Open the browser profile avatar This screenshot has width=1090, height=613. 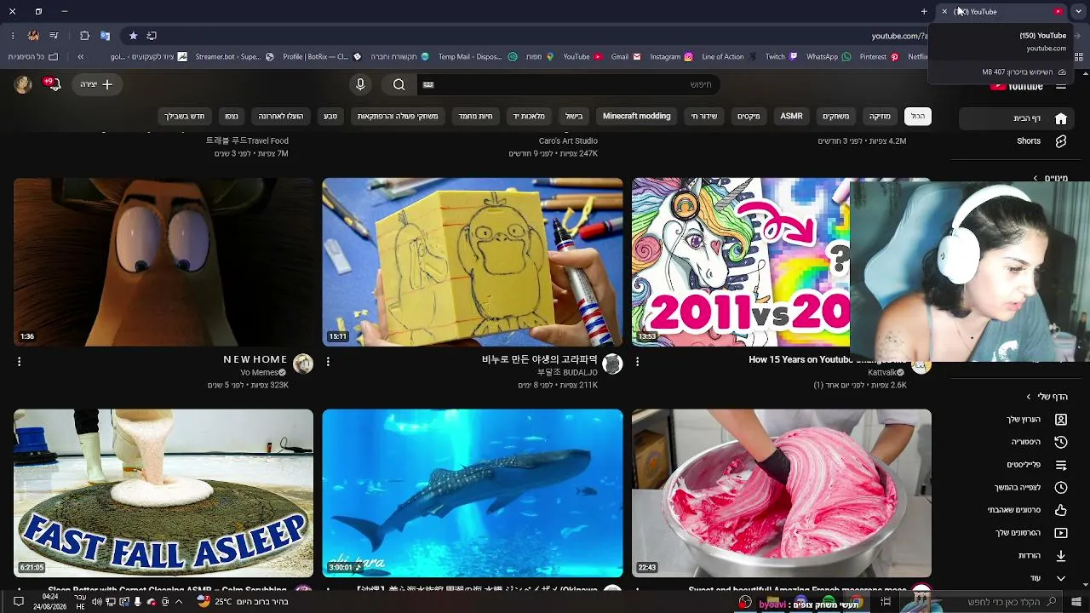[x=33, y=36]
